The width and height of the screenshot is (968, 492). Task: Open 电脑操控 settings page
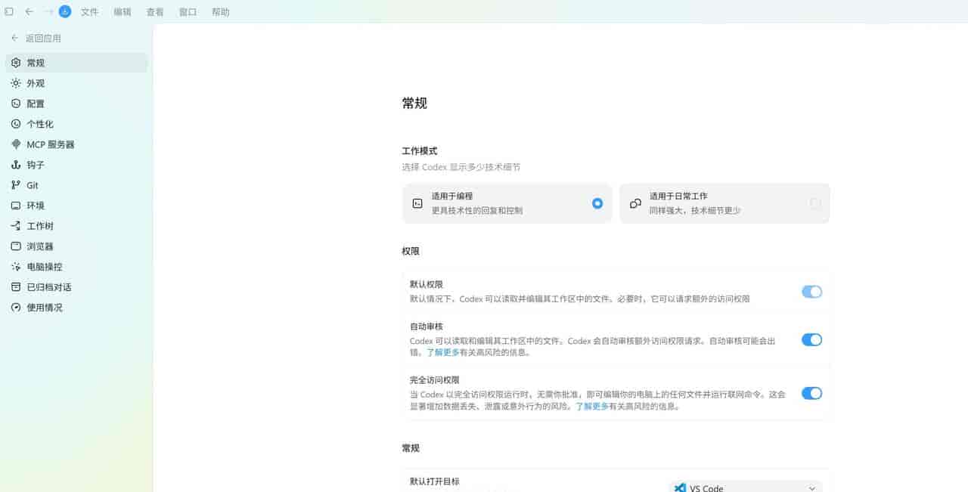[76, 267]
